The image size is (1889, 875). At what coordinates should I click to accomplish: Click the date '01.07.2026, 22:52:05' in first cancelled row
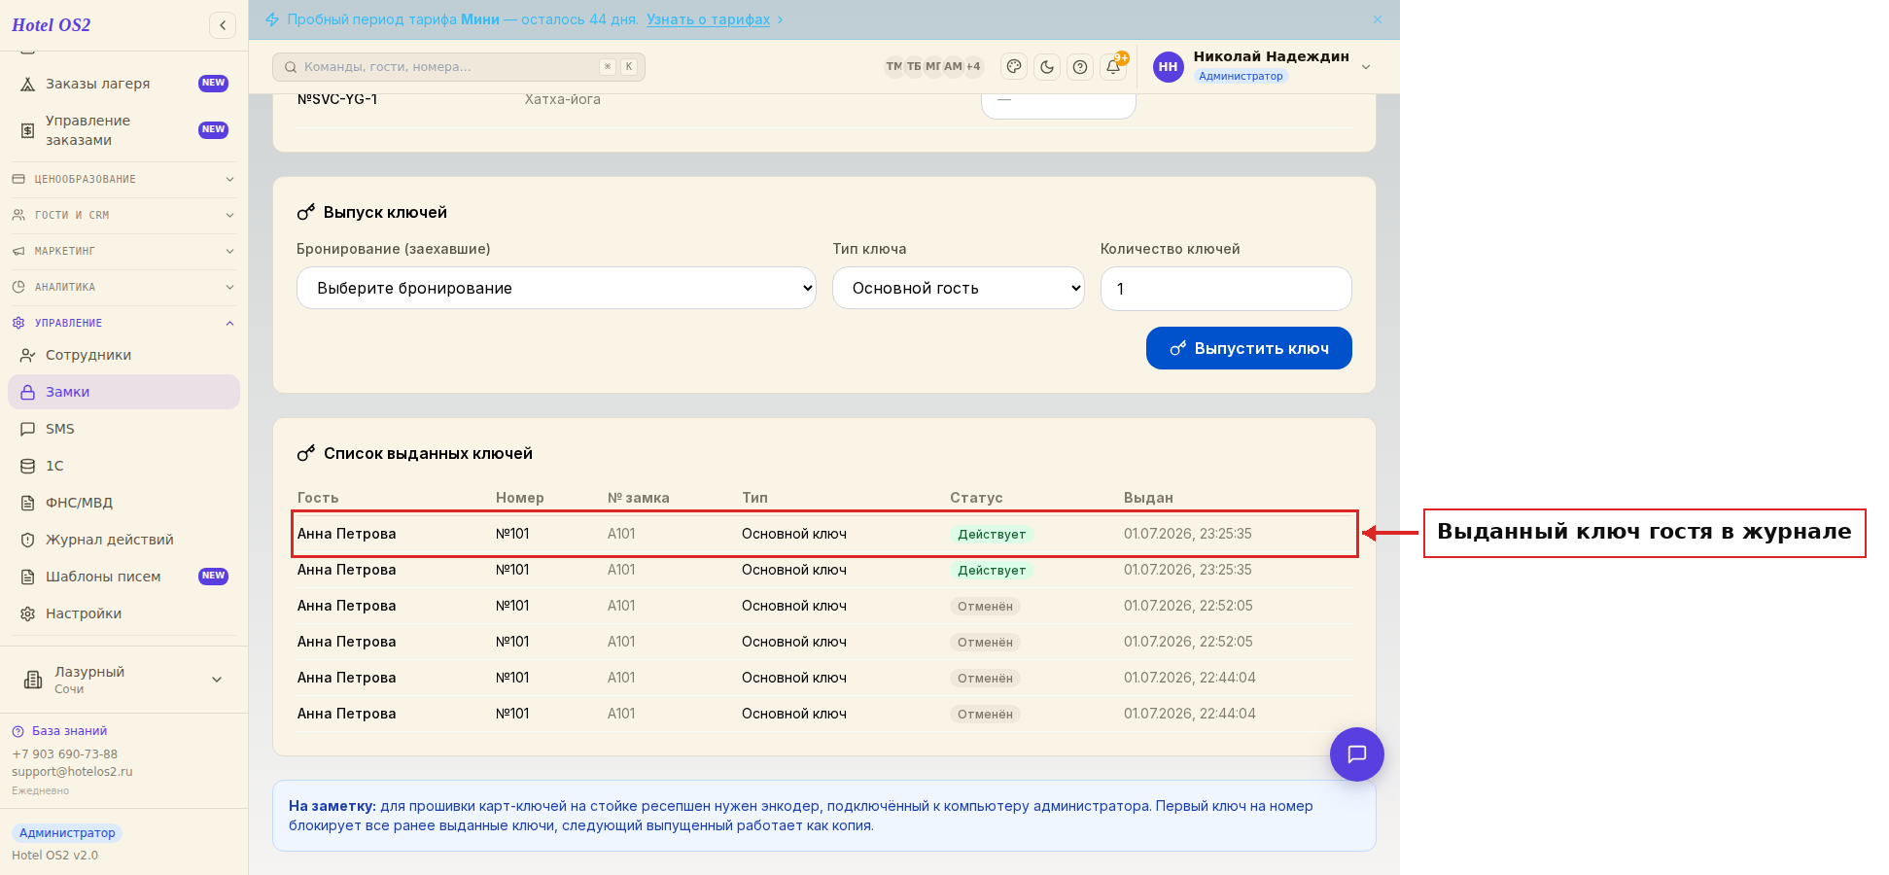tap(1188, 606)
